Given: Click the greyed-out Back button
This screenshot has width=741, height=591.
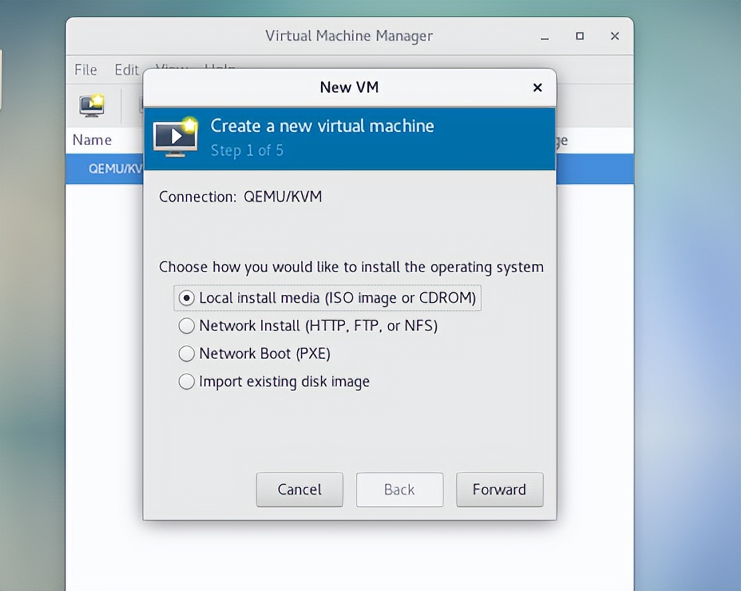Looking at the screenshot, I should [x=399, y=489].
